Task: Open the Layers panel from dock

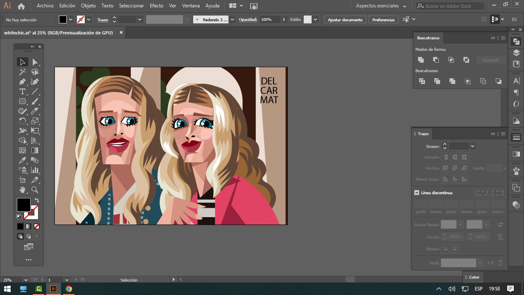Action: tap(516, 53)
